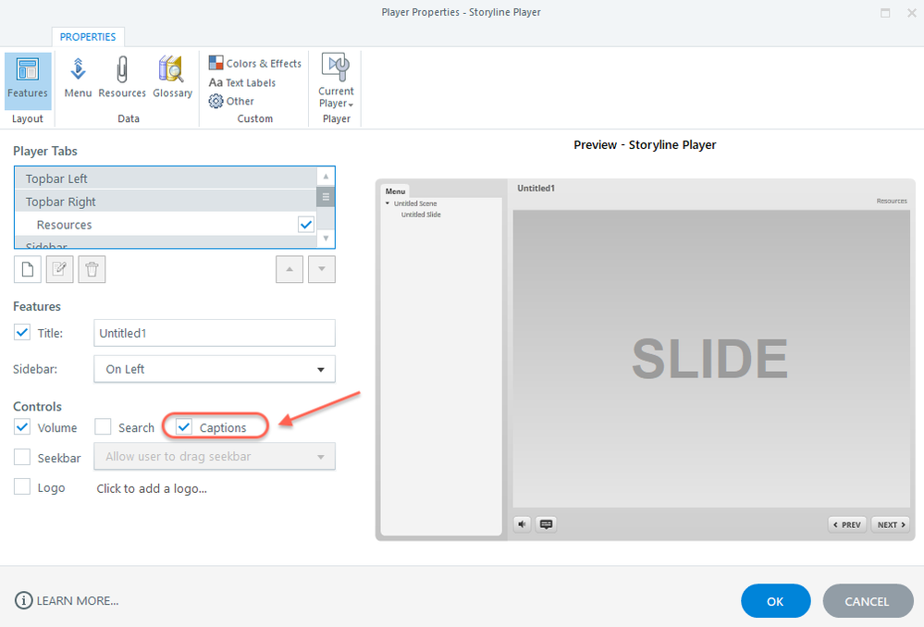Click the preview Resources link
This screenshot has height=627, width=924.
pyautogui.click(x=892, y=201)
